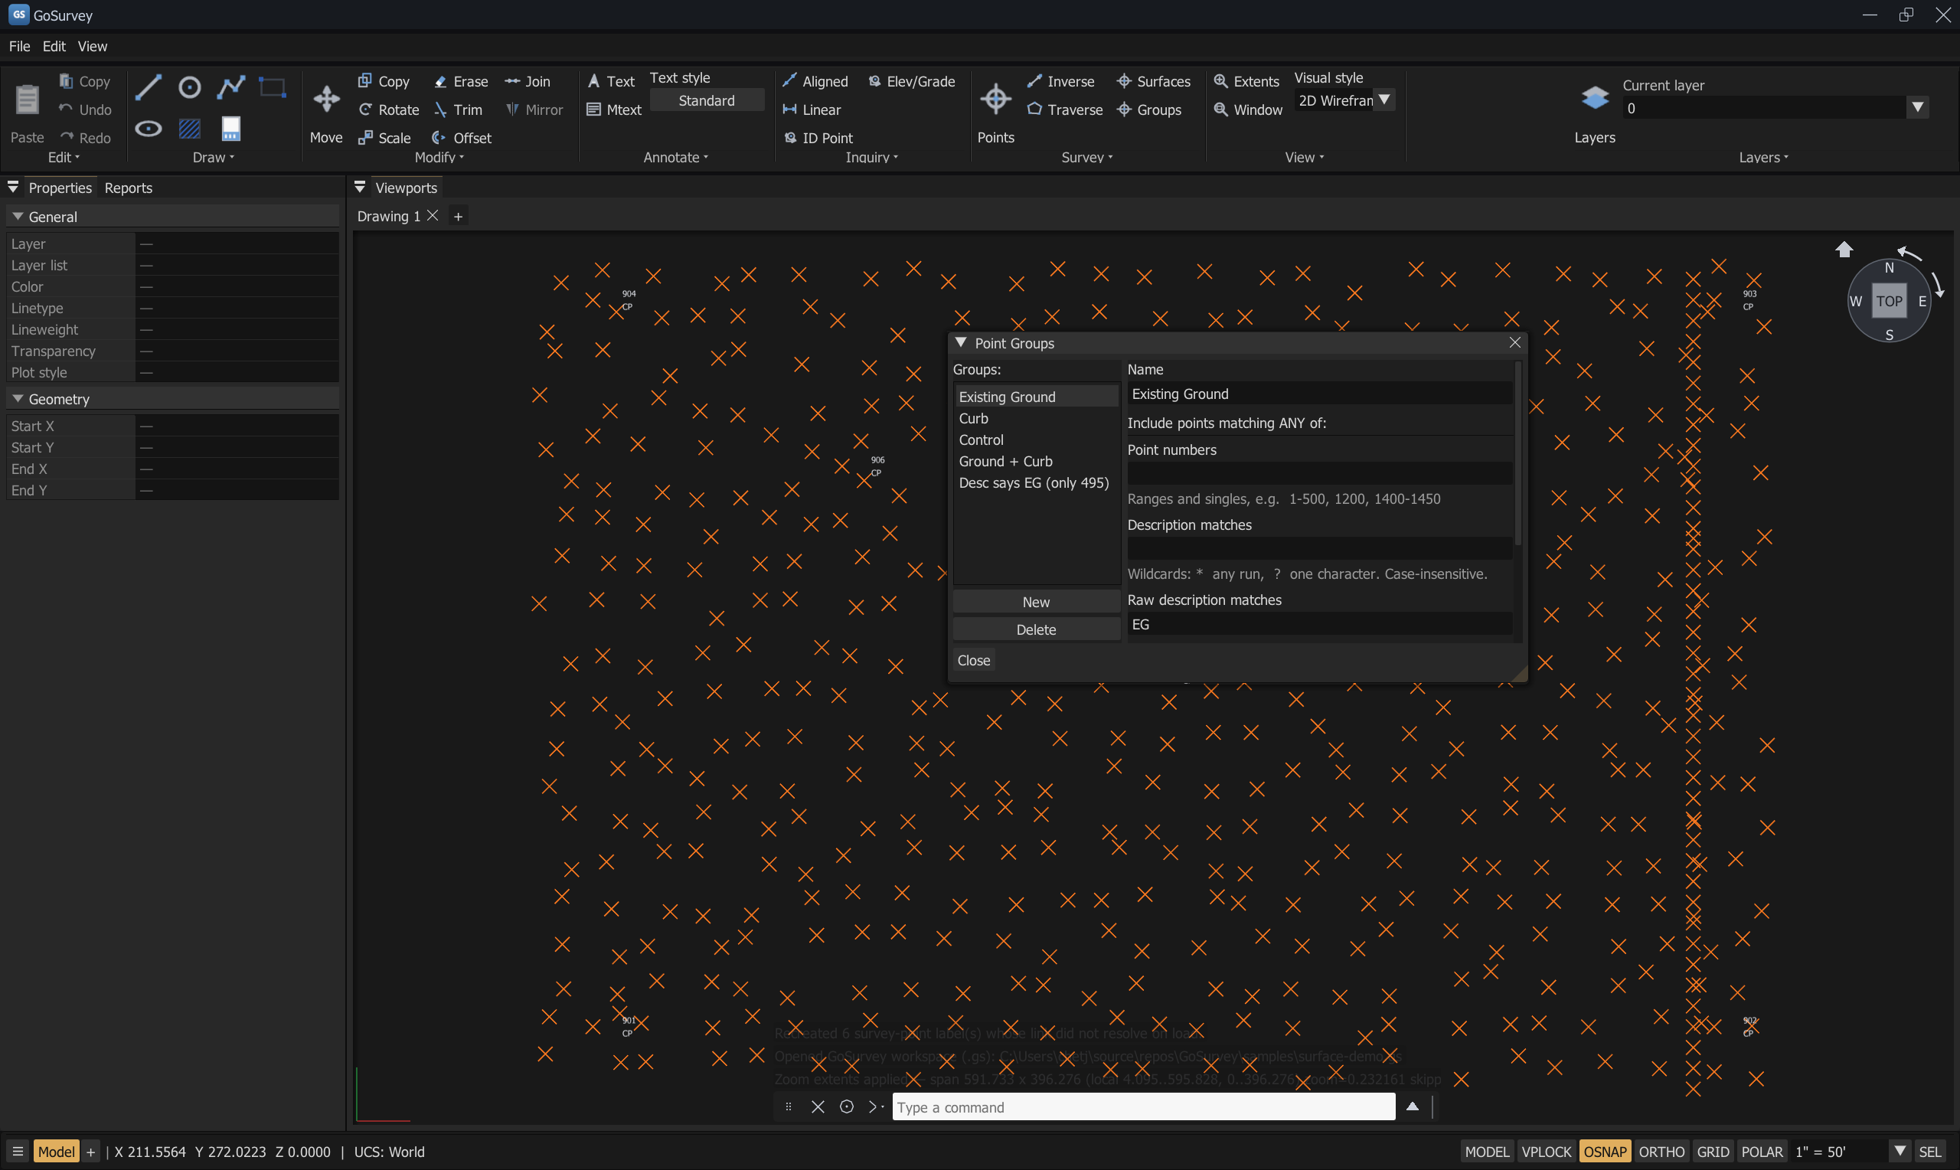Select the Drawing 1 tab

tap(388, 216)
